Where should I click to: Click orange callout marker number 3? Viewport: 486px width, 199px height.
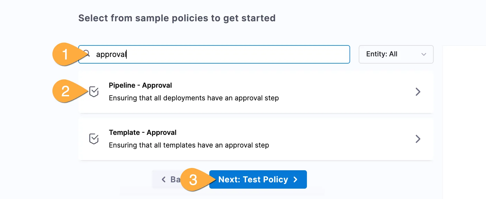[193, 180]
